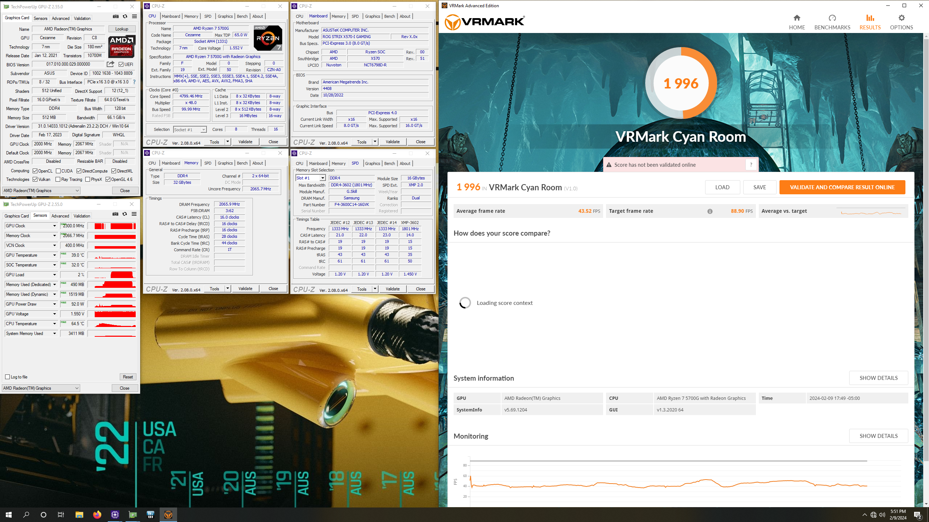Click the Average vs. target sparkline chart
Image resolution: width=929 pixels, height=522 pixels.
click(x=871, y=212)
